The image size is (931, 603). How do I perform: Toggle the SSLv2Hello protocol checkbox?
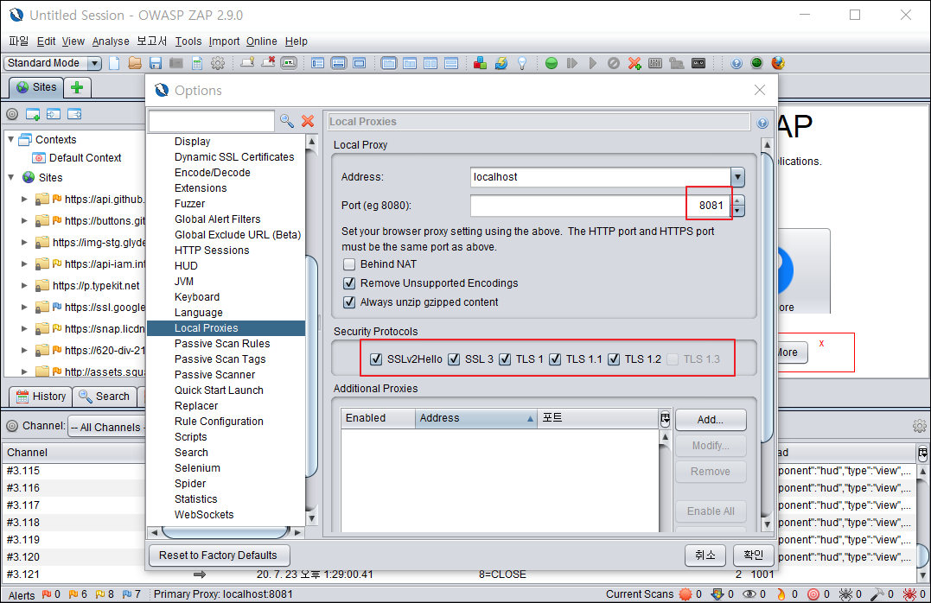pyautogui.click(x=376, y=359)
